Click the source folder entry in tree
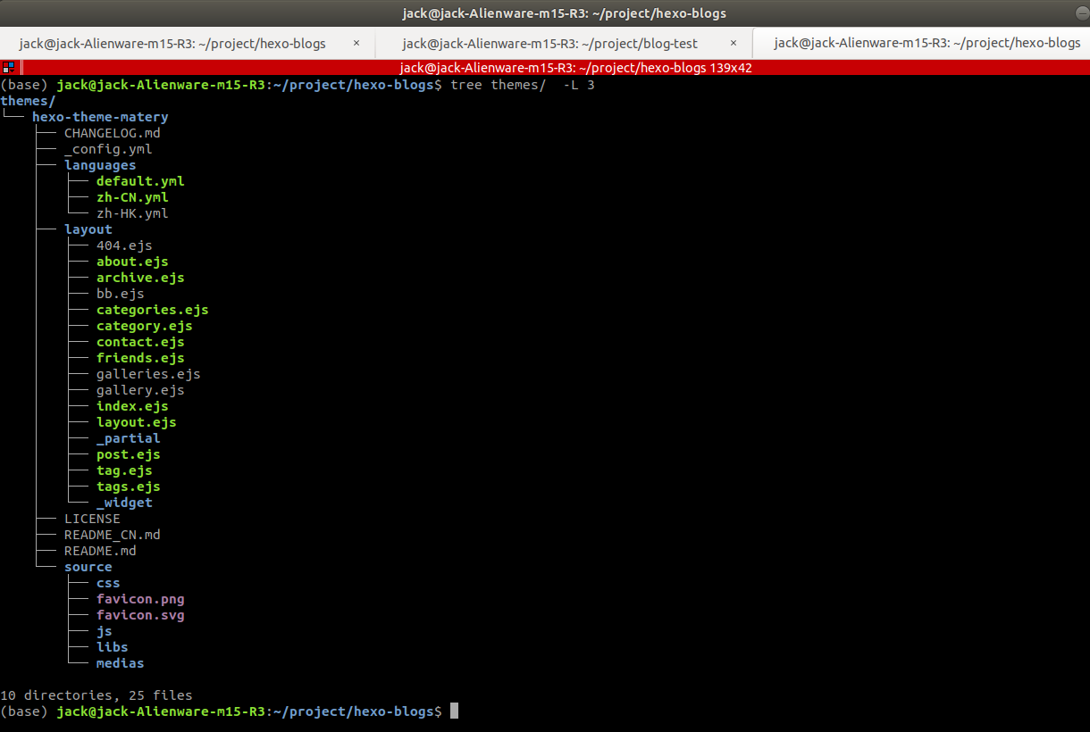The width and height of the screenshot is (1090, 732). (x=88, y=567)
